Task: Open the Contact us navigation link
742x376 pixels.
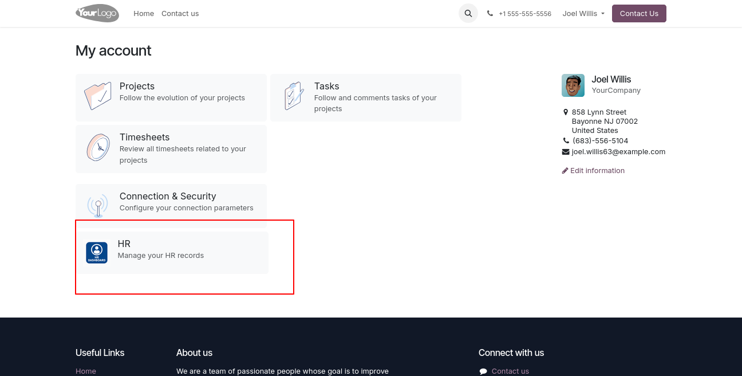Action: tap(180, 13)
